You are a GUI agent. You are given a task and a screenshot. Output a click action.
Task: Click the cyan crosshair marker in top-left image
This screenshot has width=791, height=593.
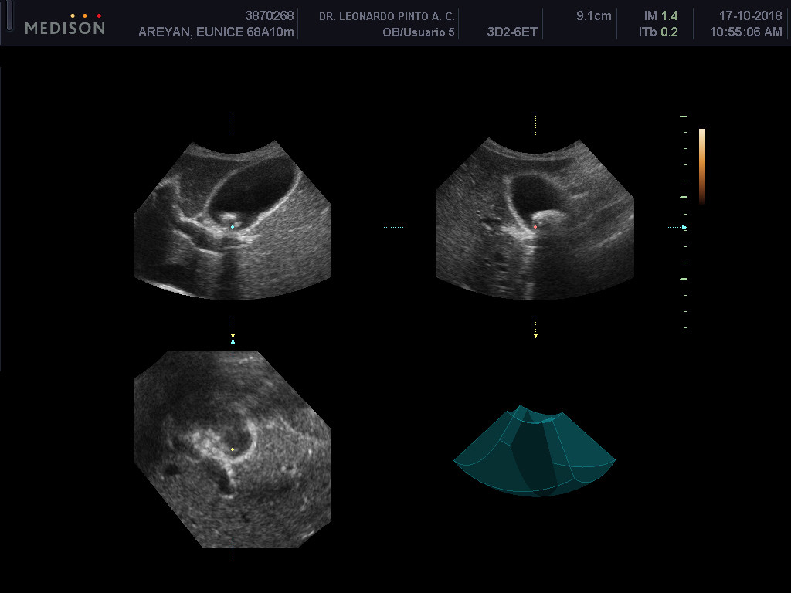coord(231,228)
